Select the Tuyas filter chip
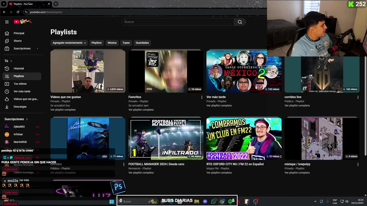 [x=126, y=43]
